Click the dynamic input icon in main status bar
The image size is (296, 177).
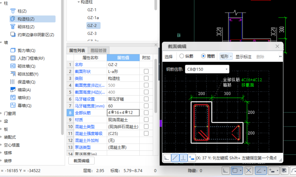272,171
